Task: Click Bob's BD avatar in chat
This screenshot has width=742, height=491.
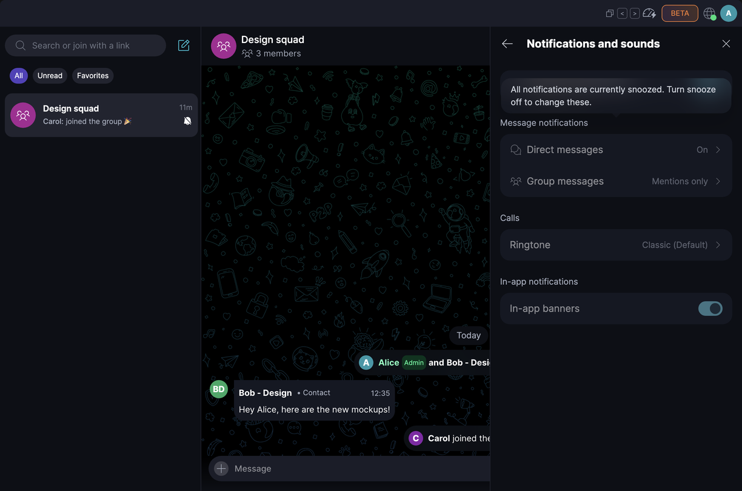Action: [219, 389]
